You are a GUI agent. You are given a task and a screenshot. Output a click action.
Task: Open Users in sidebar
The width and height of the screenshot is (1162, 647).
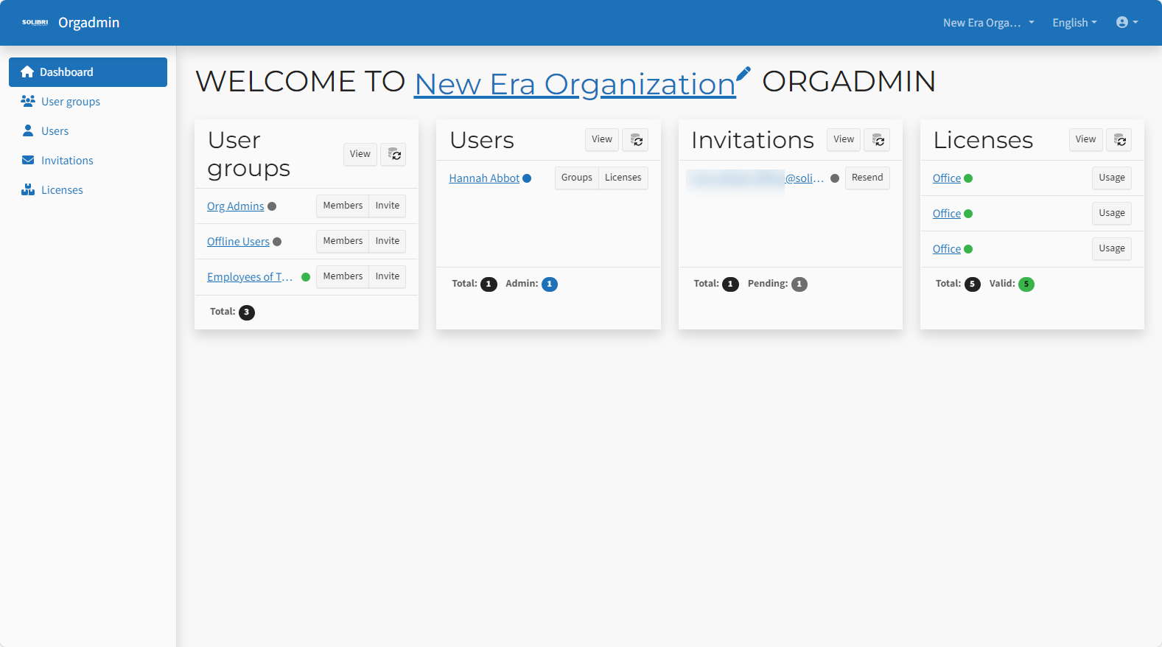88,131
